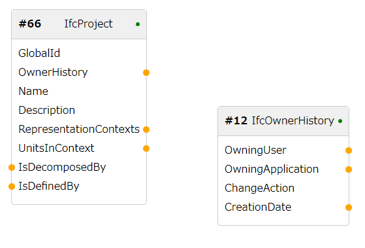Select the #66 IfcProject node header
Image resolution: width=365 pixels, height=248 pixels.
[x=79, y=24]
